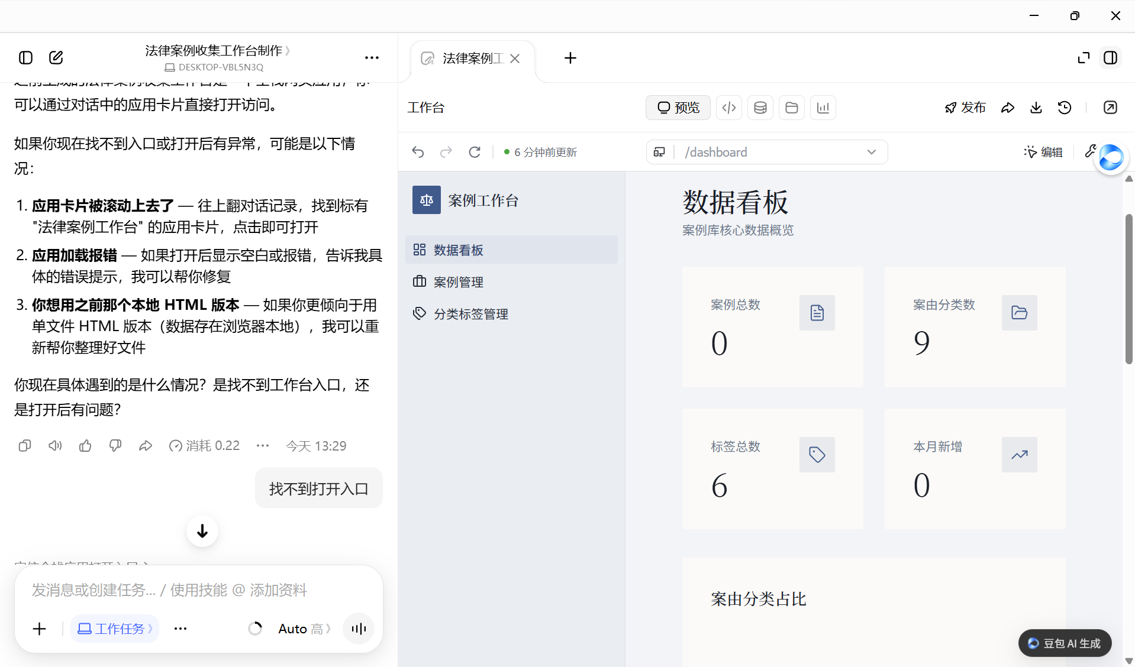Image resolution: width=1135 pixels, height=667 pixels.
Task: Expand the 工作任务 mode selector
Action: tap(115, 629)
